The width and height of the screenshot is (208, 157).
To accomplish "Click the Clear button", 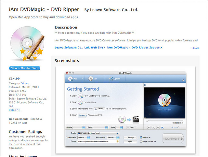I will (x=131, y=127).
